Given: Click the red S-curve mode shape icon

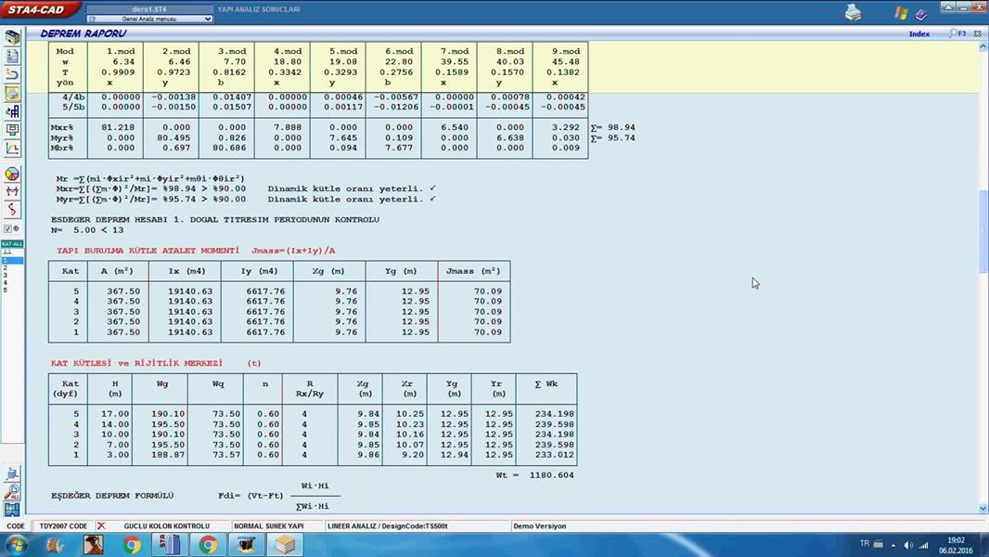Looking at the screenshot, I should tap(12, 210).
